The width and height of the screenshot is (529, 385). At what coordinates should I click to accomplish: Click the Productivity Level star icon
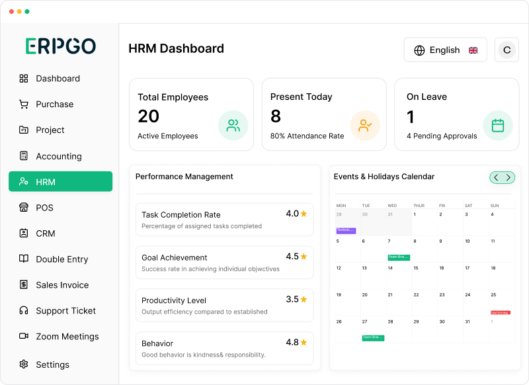pyautogui.click(x=304, y=299)
